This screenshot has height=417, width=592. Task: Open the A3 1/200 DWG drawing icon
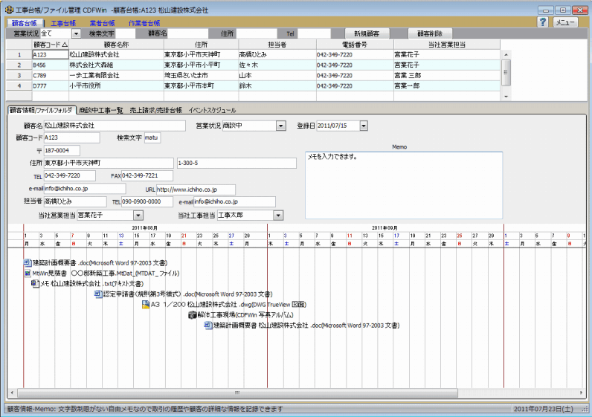[146, 305]
